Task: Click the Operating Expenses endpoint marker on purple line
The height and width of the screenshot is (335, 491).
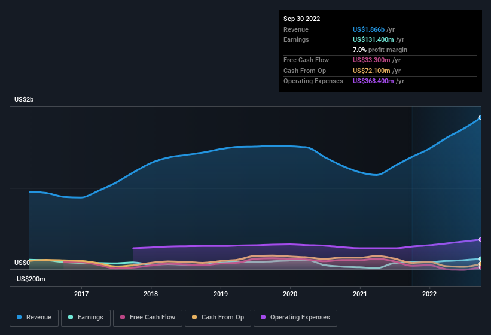Action: 481,239
